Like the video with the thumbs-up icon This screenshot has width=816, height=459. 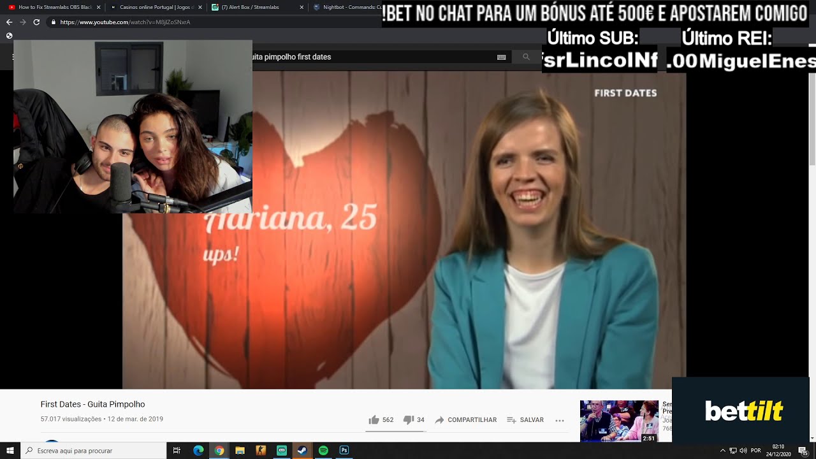374,420
